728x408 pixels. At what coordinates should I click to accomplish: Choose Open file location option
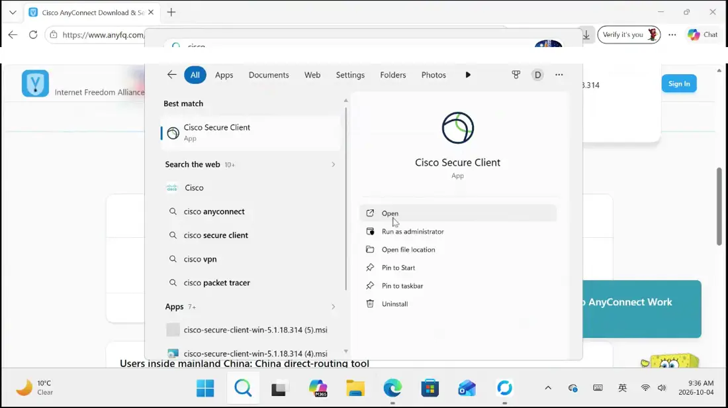[x=458, y=250]
